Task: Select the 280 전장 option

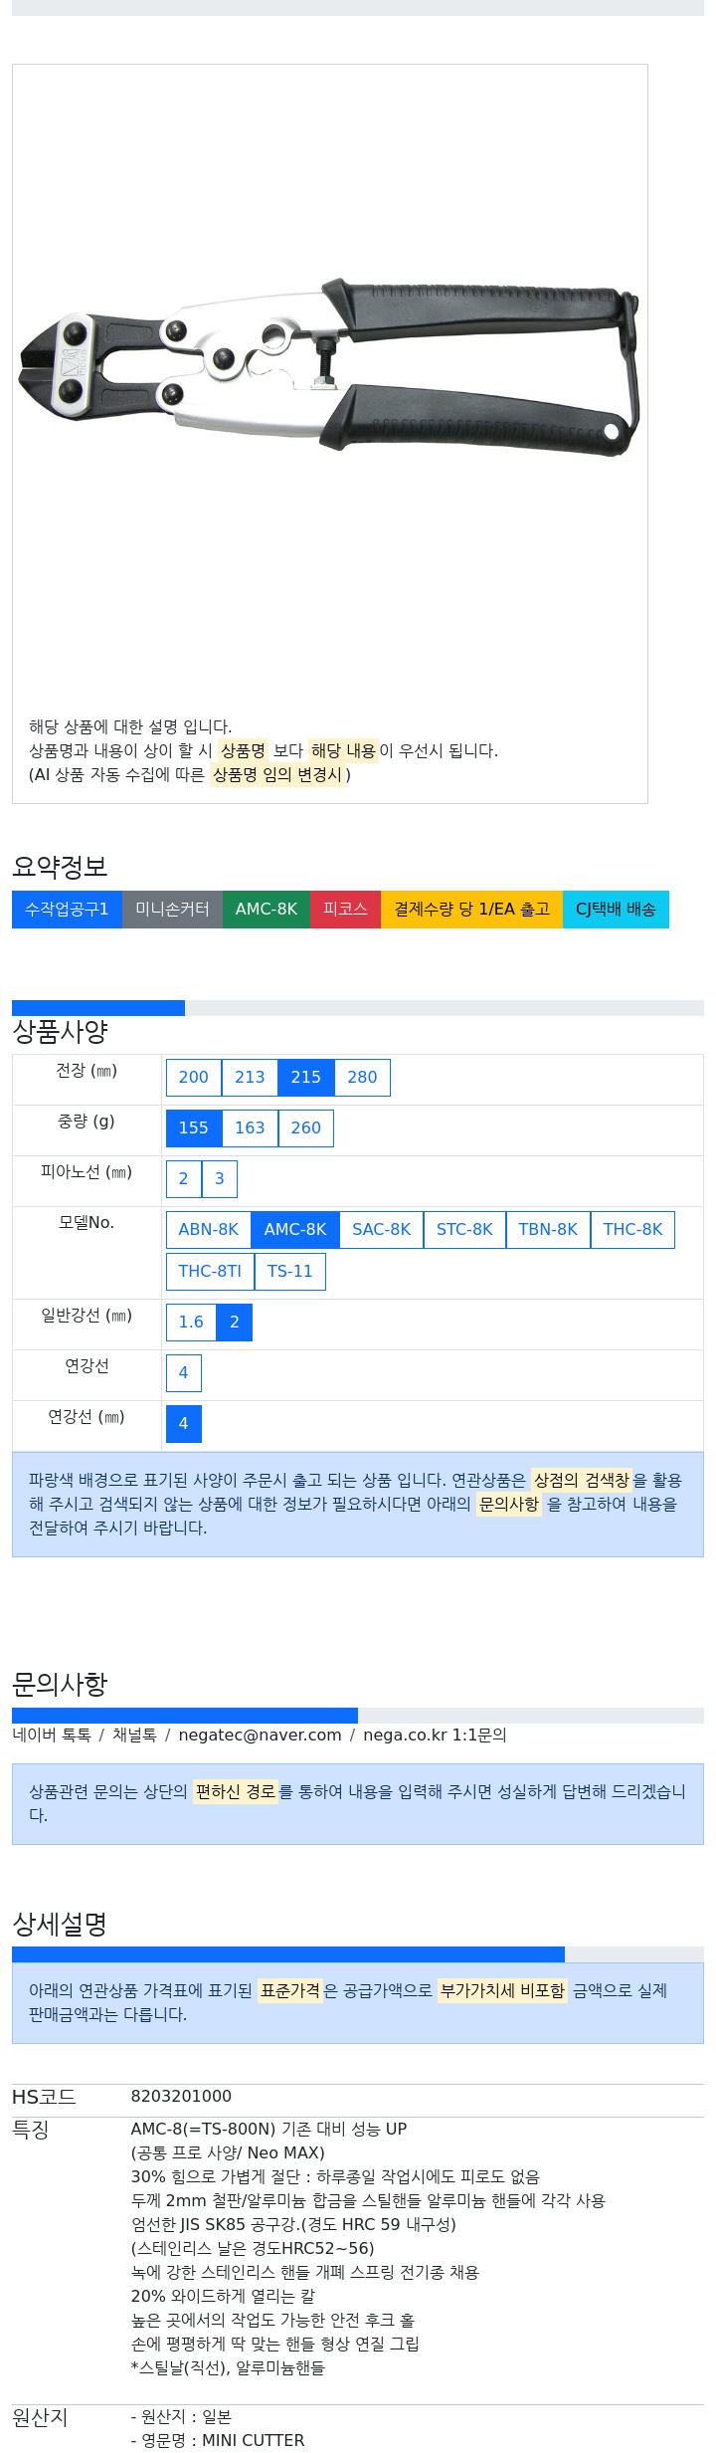Action: (362, 1078)
